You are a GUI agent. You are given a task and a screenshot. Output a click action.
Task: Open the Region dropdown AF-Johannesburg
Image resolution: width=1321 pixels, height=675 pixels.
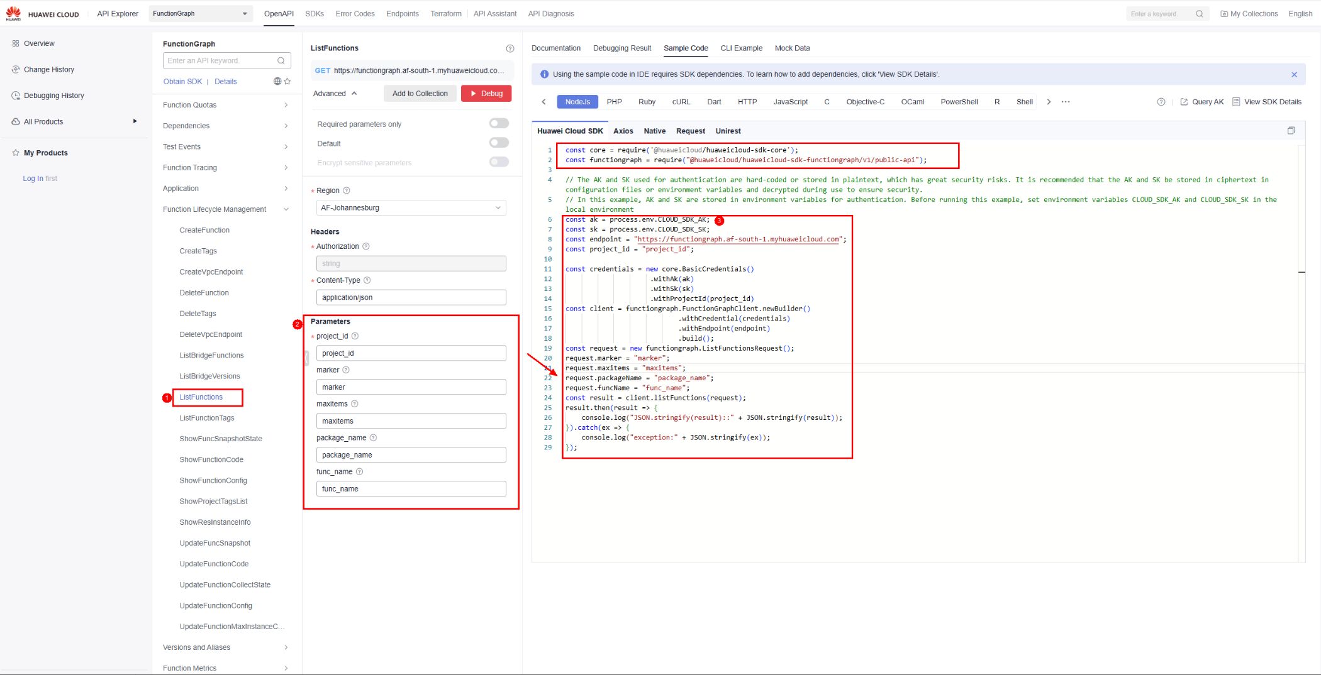coord(411,208)
